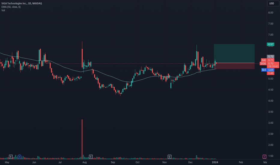Viewport: 280px width, 165px height.
Task: Select the green profit zone of long position
Action: pyautogui.click(x=234, y=53)
